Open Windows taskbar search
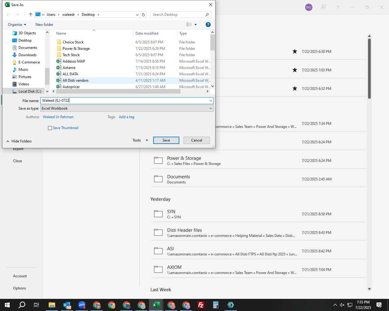 tap(22, 305)
